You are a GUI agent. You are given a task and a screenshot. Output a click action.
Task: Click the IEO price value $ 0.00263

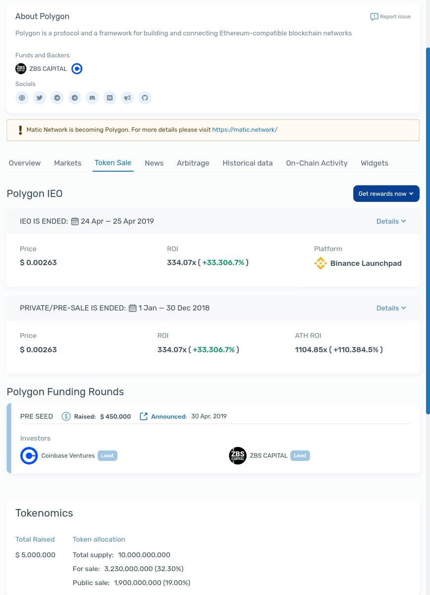[38, 263]
